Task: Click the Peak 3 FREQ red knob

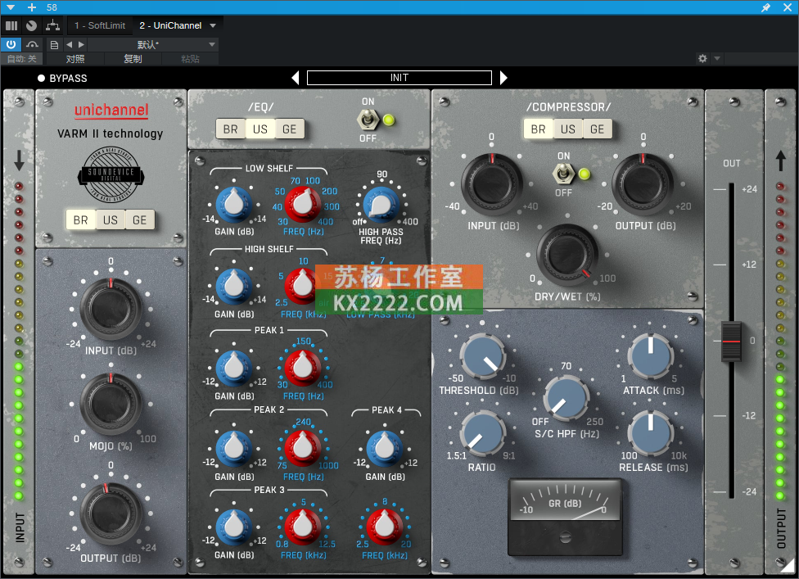Action: coord(303,527)
